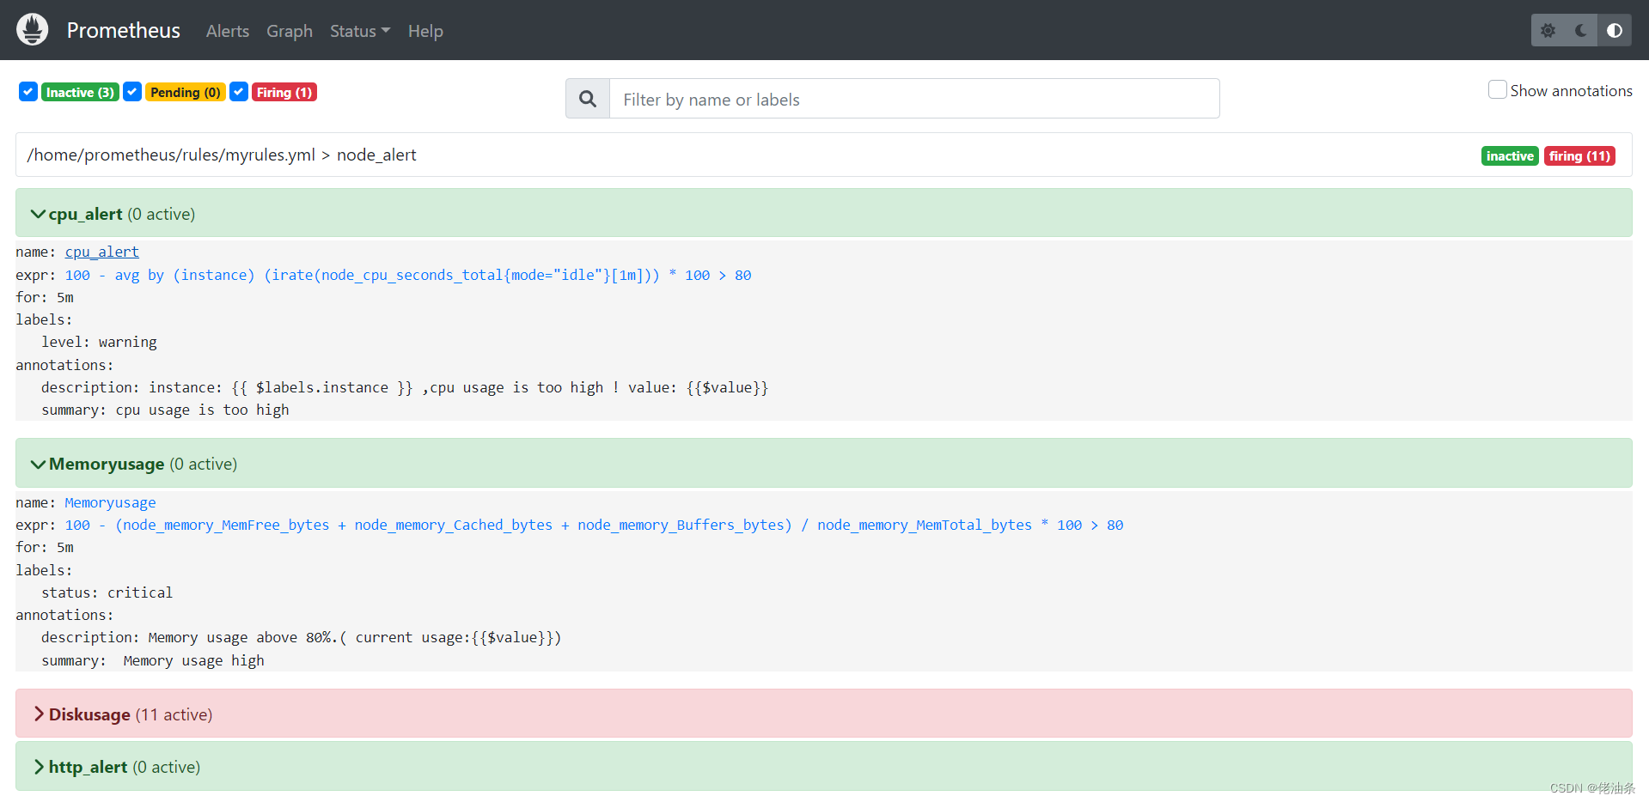Viewport: 1649px width, 802px height.
Task: Click 'summary: Memory usage high' text
Action: pos(153,660)
